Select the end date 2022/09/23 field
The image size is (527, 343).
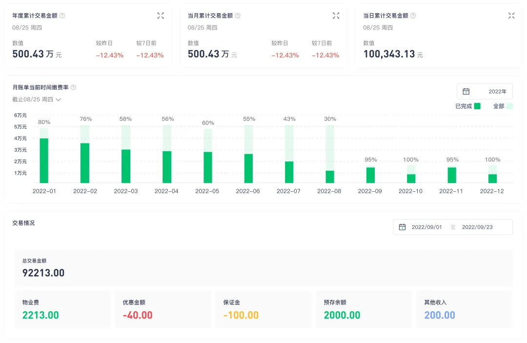pyautogui.click(x=477, y=227)
